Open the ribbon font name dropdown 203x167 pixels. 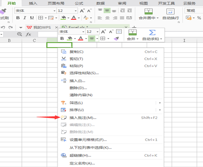click(x=54, y=11)
